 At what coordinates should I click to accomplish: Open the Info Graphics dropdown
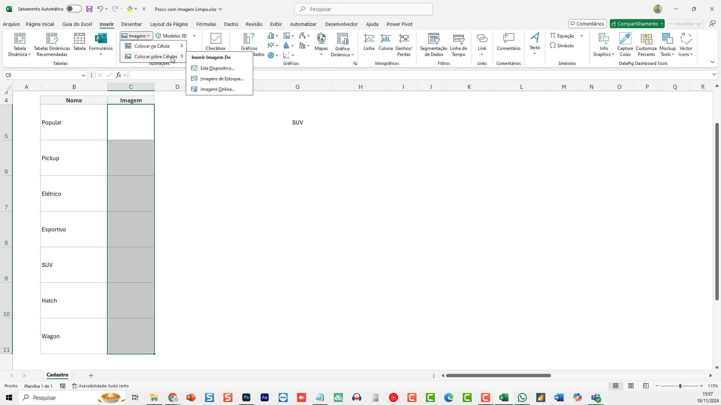pos(603,45)
